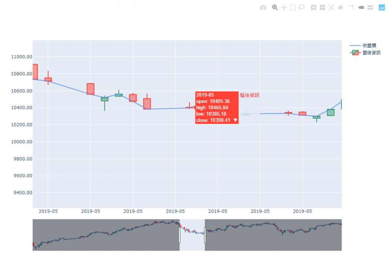Click the tall red candlestick at chart's left edge
Image resolution: width=390 pixels, height=253 pixels.
[35, 72]
